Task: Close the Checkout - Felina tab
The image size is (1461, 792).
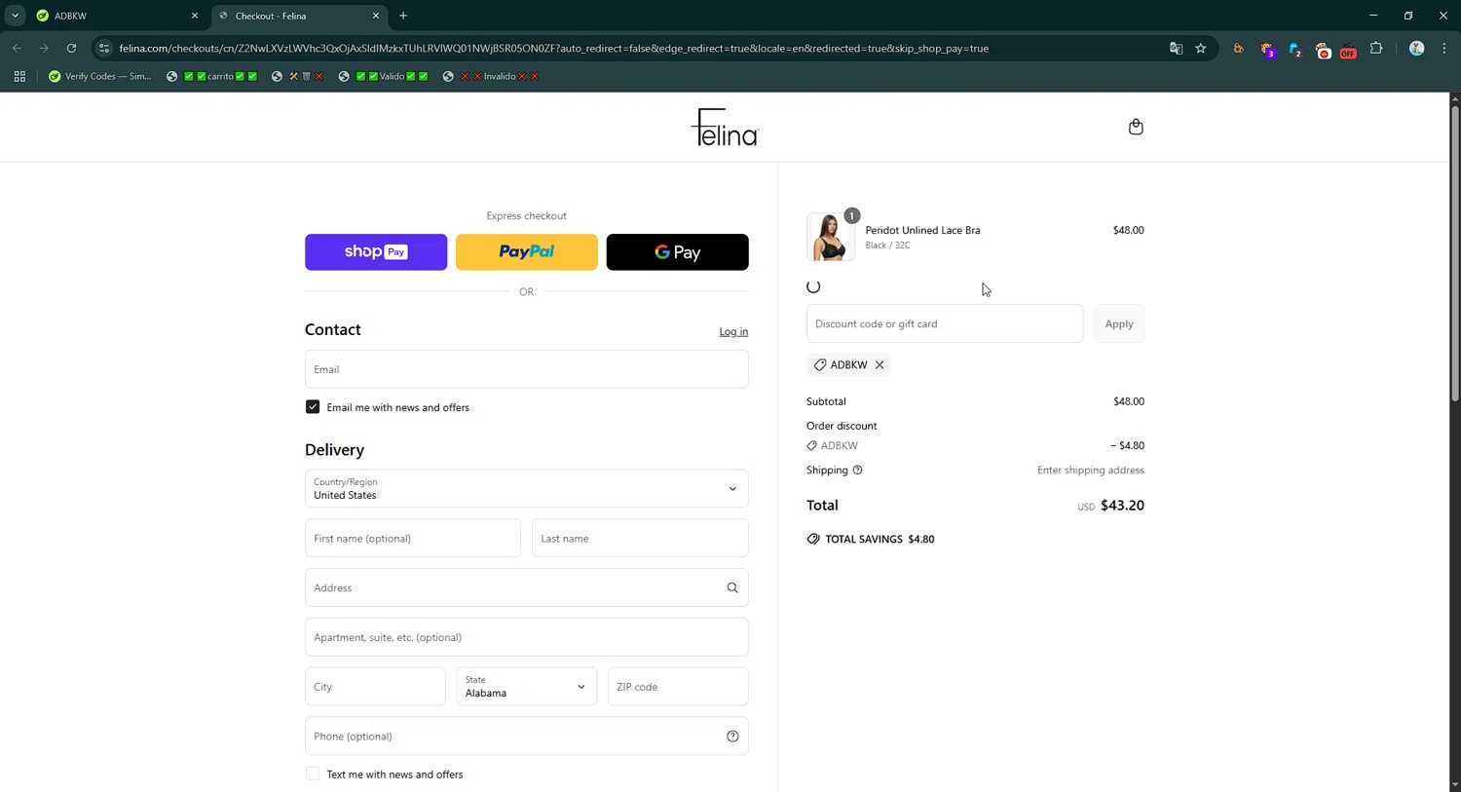Action: [376, 16]
